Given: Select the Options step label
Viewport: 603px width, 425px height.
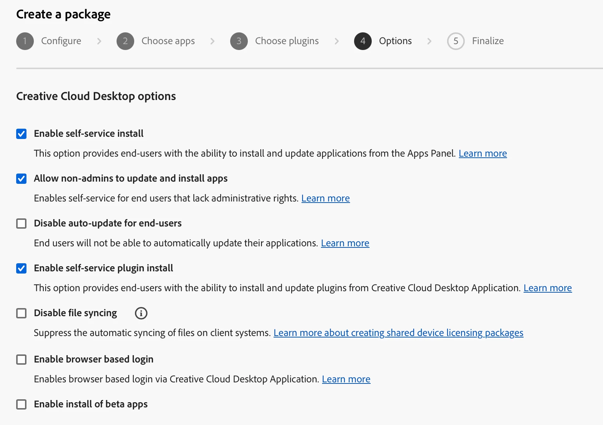Looking at the screenshot, I should pyautogui.click(x=395, y=41).
